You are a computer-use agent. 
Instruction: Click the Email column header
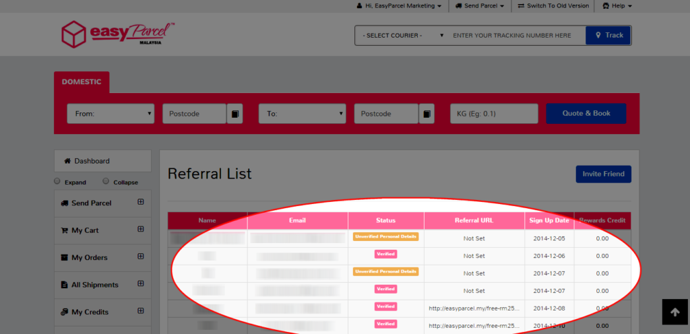(x=297, y=221)
